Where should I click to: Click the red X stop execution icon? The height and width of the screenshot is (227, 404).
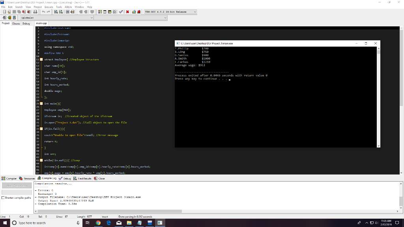click(x=127, y=12)
